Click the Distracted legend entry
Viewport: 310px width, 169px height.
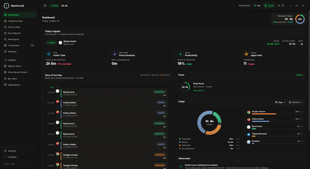point(209,145)
